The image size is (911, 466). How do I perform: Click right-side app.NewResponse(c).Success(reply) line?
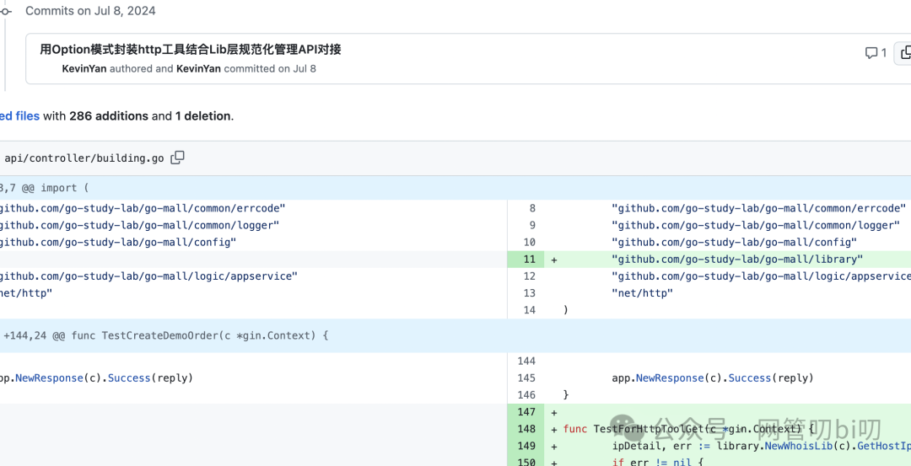coord(713,378)
